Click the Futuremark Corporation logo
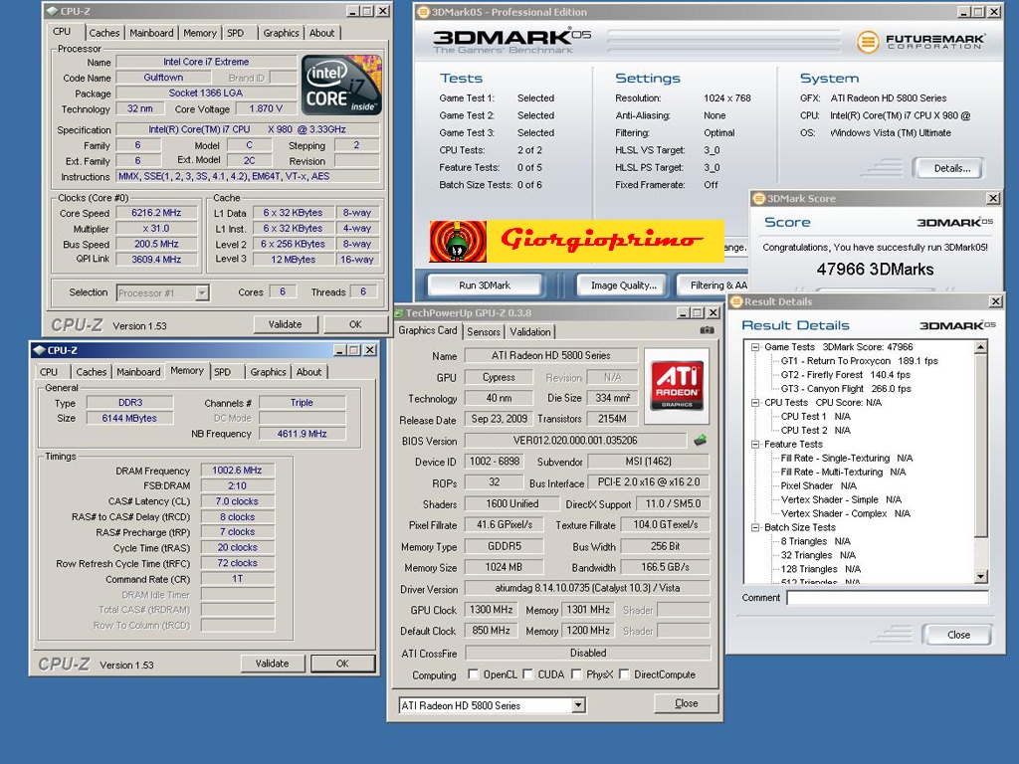The width and height of the screenshot is (1019, 764). (x=919, y=42)
